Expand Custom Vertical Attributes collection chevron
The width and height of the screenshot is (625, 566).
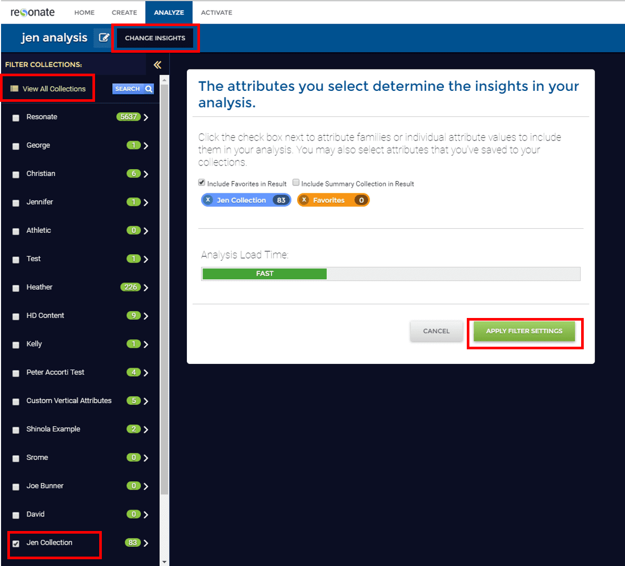(146, 401)
